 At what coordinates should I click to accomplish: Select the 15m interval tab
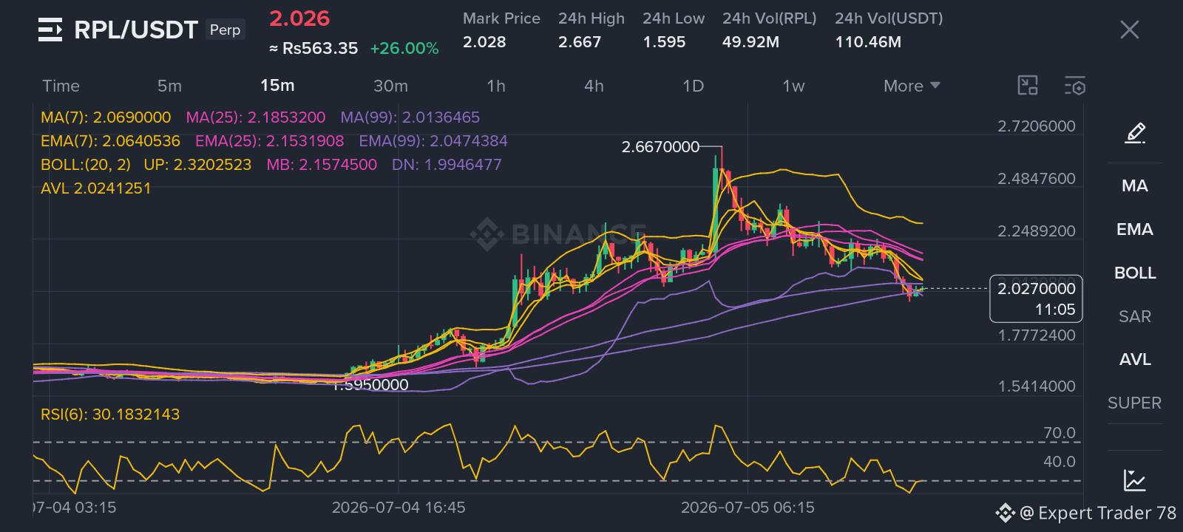(x=277, y=86)
